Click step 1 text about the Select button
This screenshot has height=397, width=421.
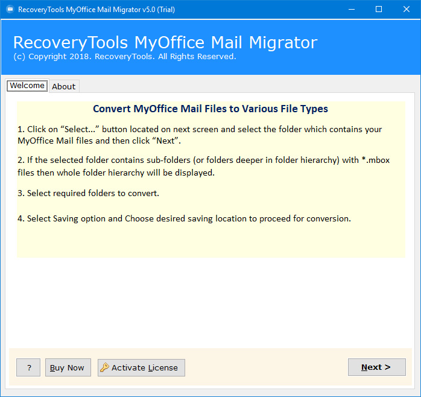click(x=200, y=135)
